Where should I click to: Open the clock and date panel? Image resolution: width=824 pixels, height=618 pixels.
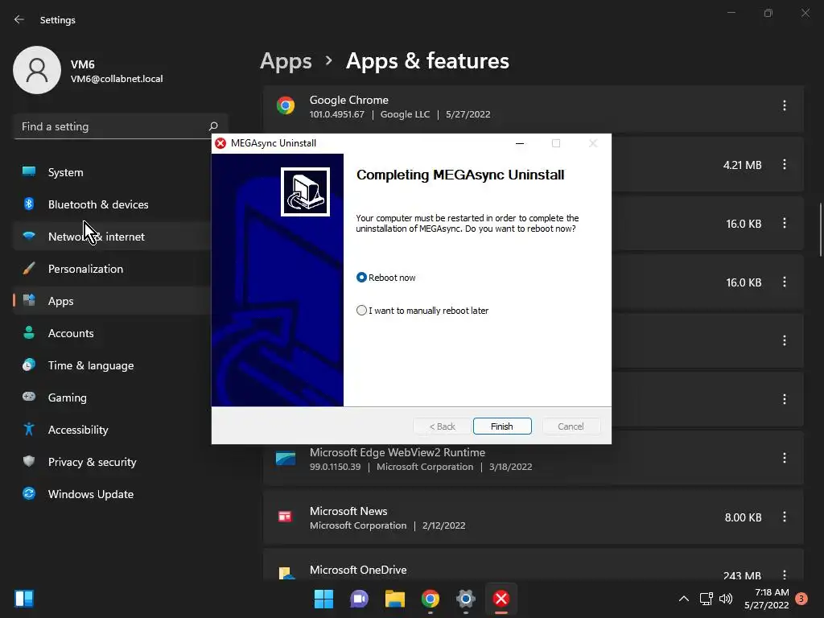coord(767,599)
